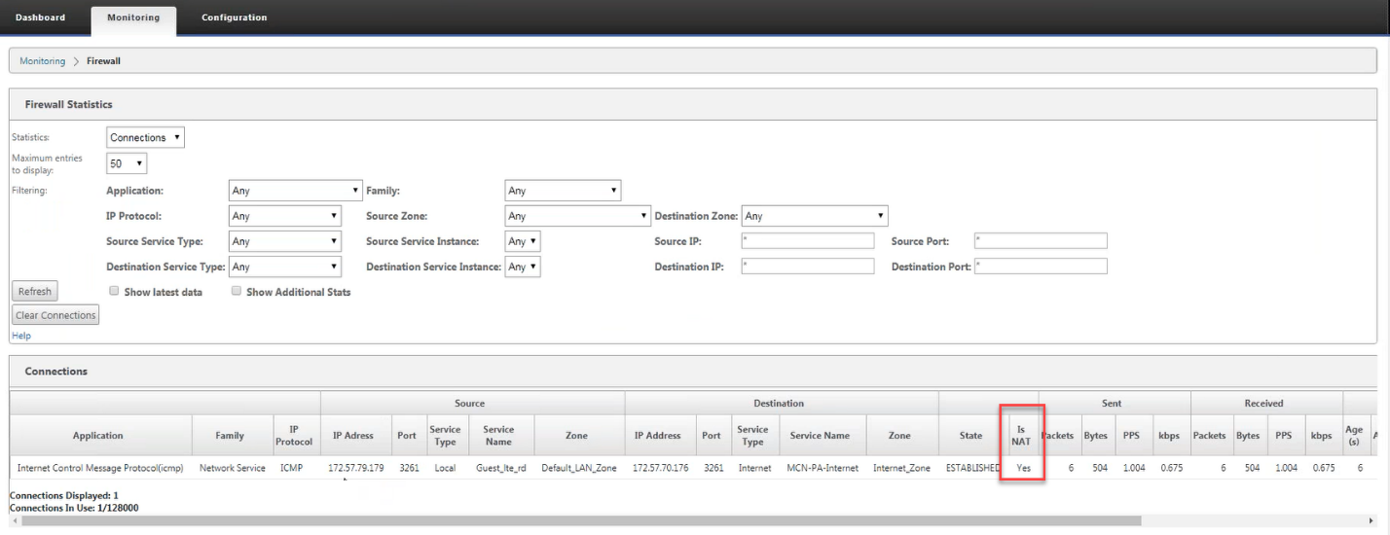Open the Dashboard tab
1390x535 pixels.
tap(41, 18)
